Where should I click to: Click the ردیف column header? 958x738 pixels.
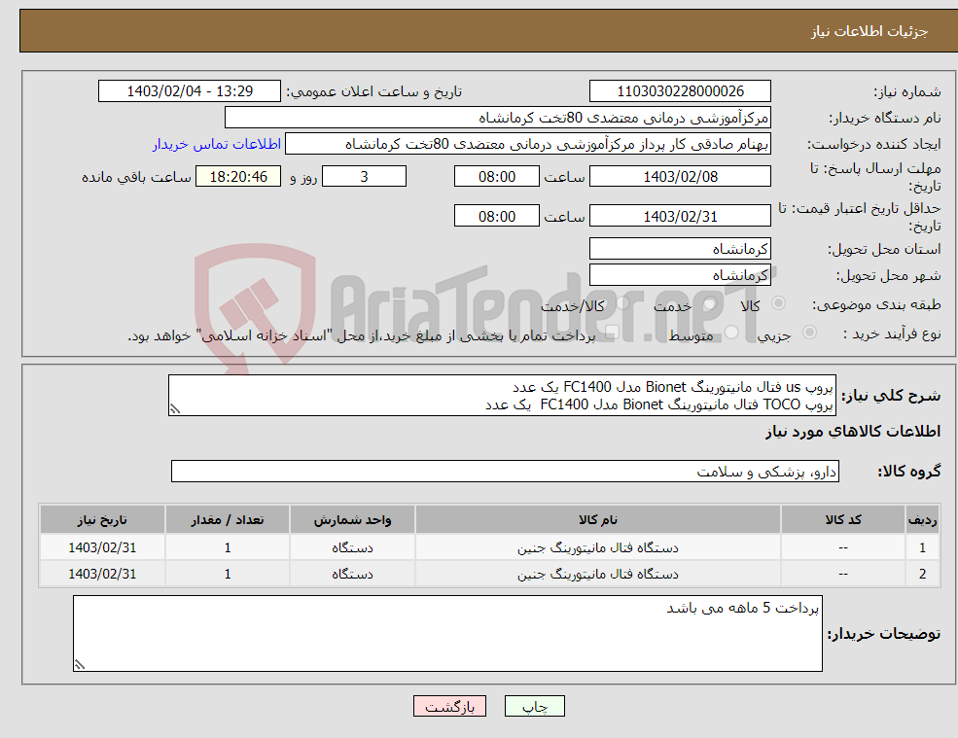click(x=923, y=519)
